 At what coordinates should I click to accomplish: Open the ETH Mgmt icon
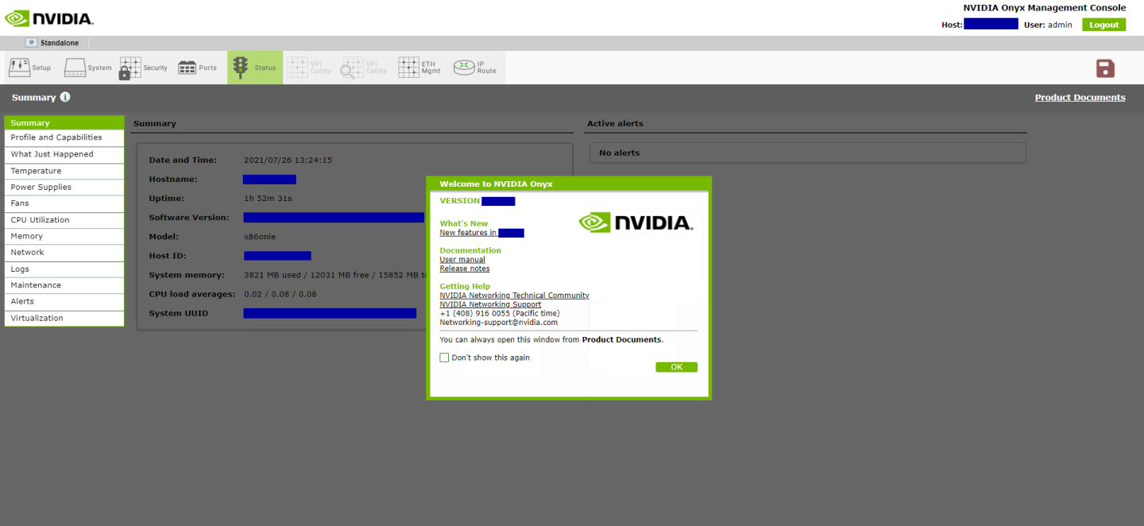pos(408,68)
